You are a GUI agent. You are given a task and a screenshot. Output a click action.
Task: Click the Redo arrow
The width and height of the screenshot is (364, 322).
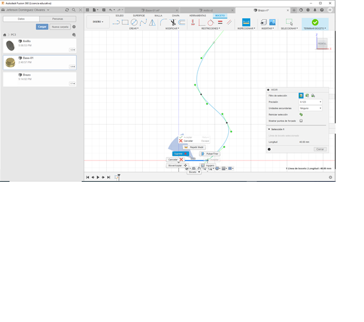119,10
